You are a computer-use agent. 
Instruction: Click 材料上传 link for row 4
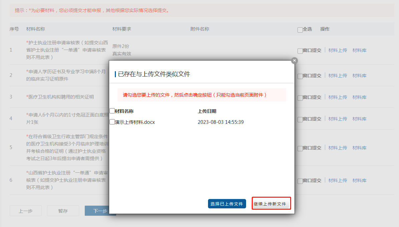click(x=338, y=119)
